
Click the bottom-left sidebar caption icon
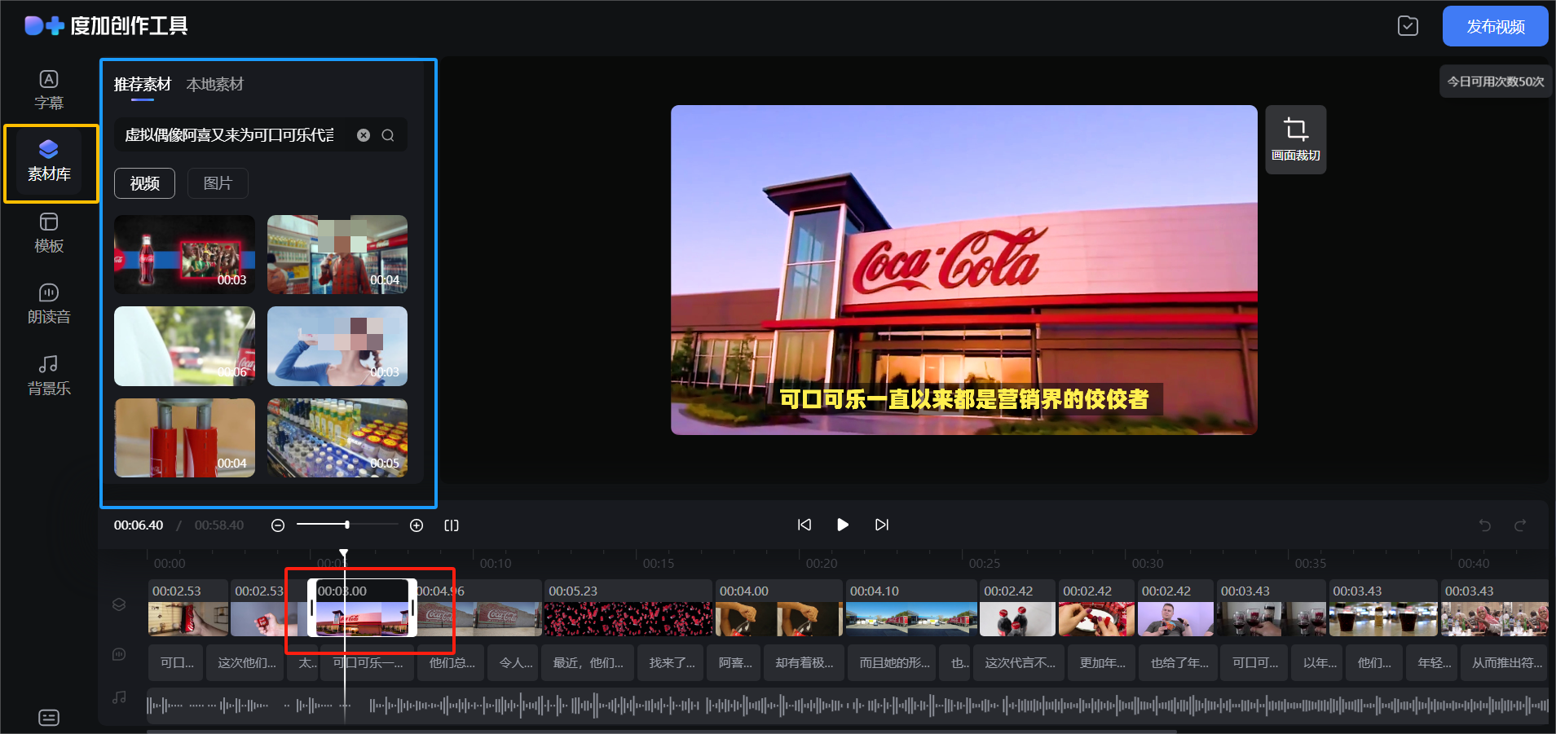click(x=49, y=718)
